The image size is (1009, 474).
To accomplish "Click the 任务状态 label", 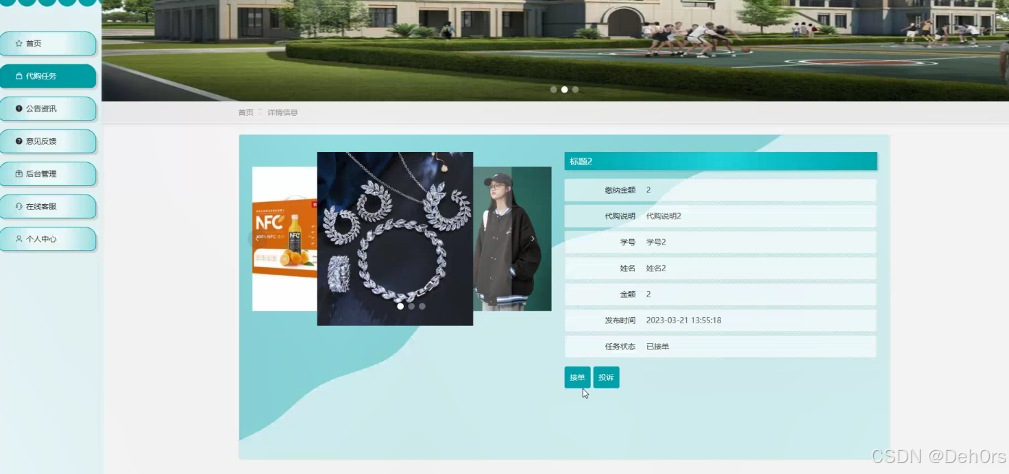I will (620, 347).
